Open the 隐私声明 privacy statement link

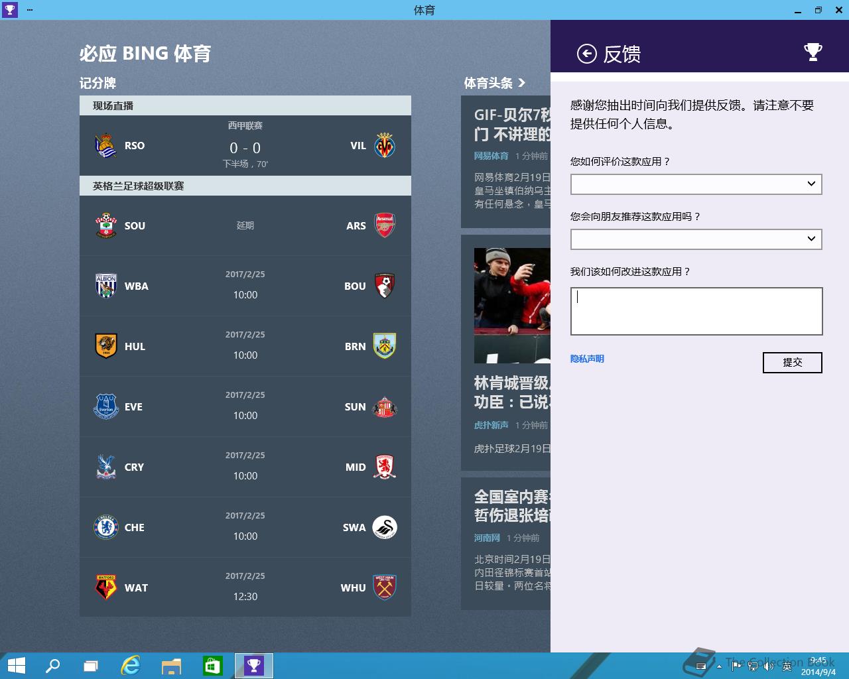tap(587, 359)
